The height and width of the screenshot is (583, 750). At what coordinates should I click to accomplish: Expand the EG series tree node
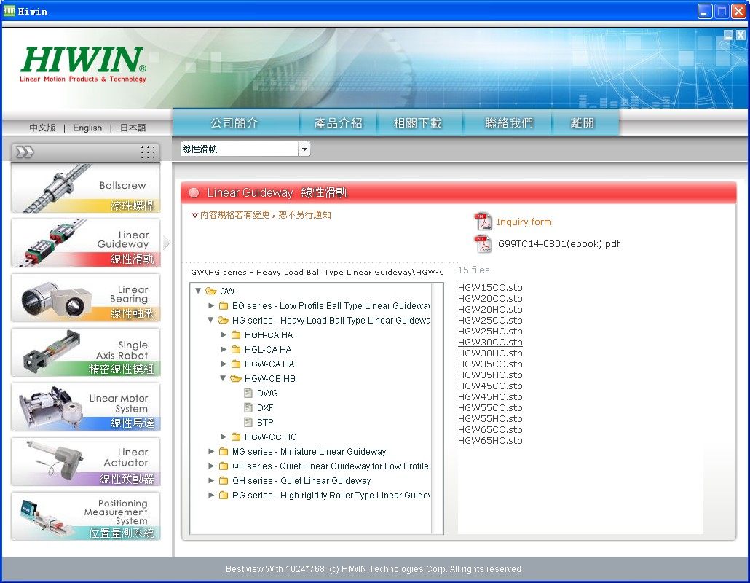pos(211,305)
